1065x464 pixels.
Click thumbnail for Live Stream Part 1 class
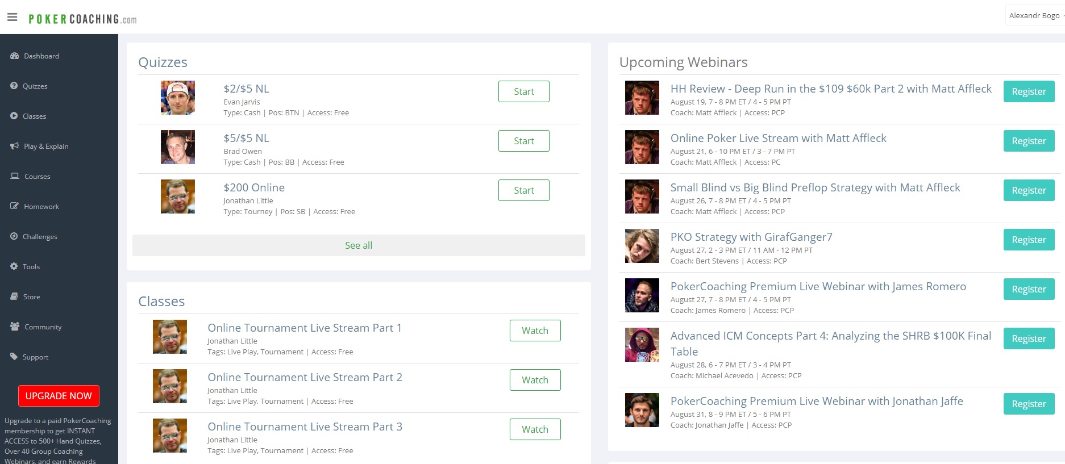click(x=170, y=337)
